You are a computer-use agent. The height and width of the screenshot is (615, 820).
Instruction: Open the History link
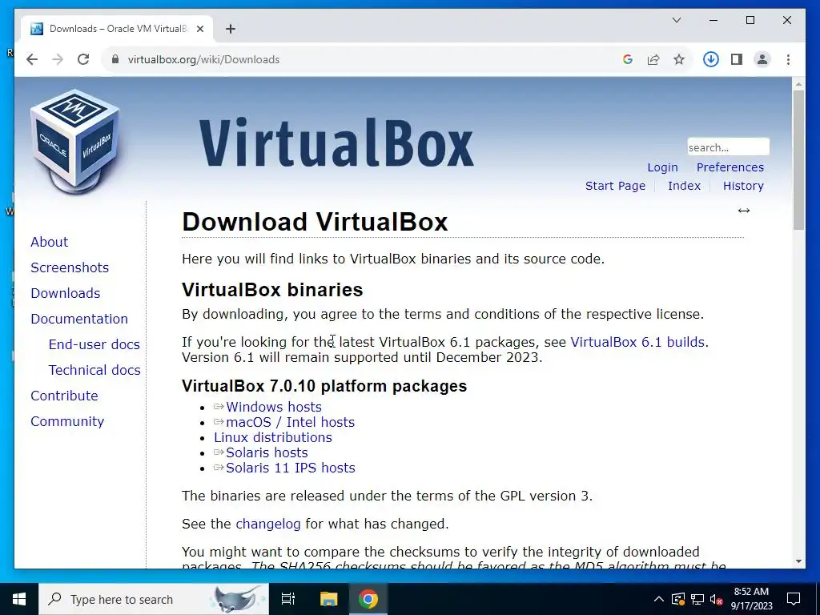coord(743,186)
